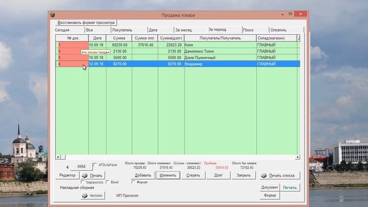Select the row for Дима Пшеничный
The image size is (368, 207).
(x=178, y=57)
